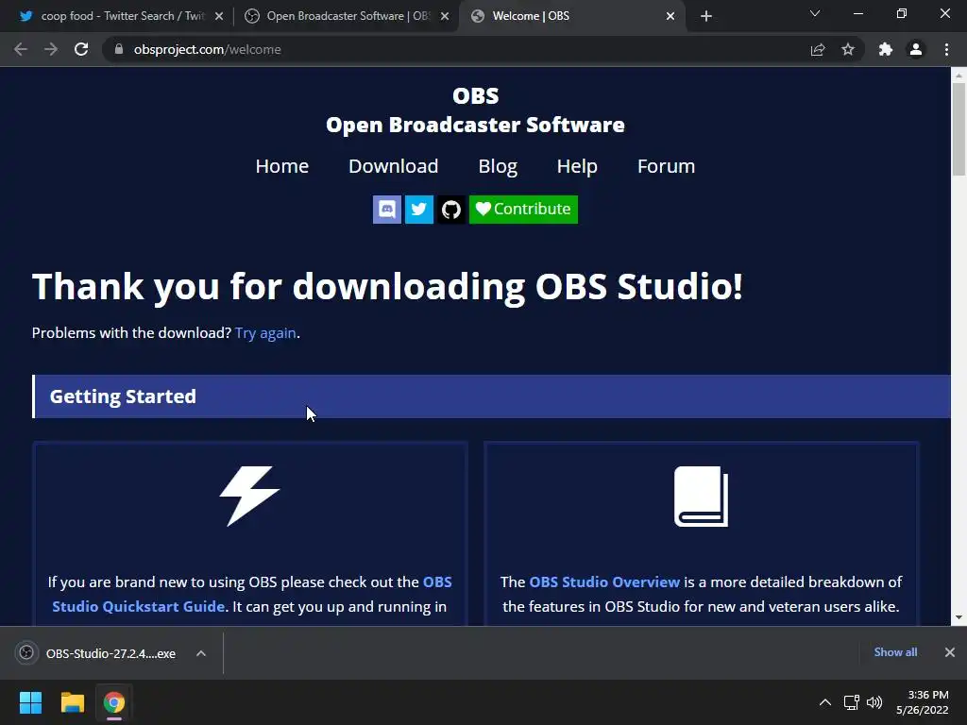Close the Open Broadcaster Software tab
The image size is (967, 725).
(x=445, y=17)
